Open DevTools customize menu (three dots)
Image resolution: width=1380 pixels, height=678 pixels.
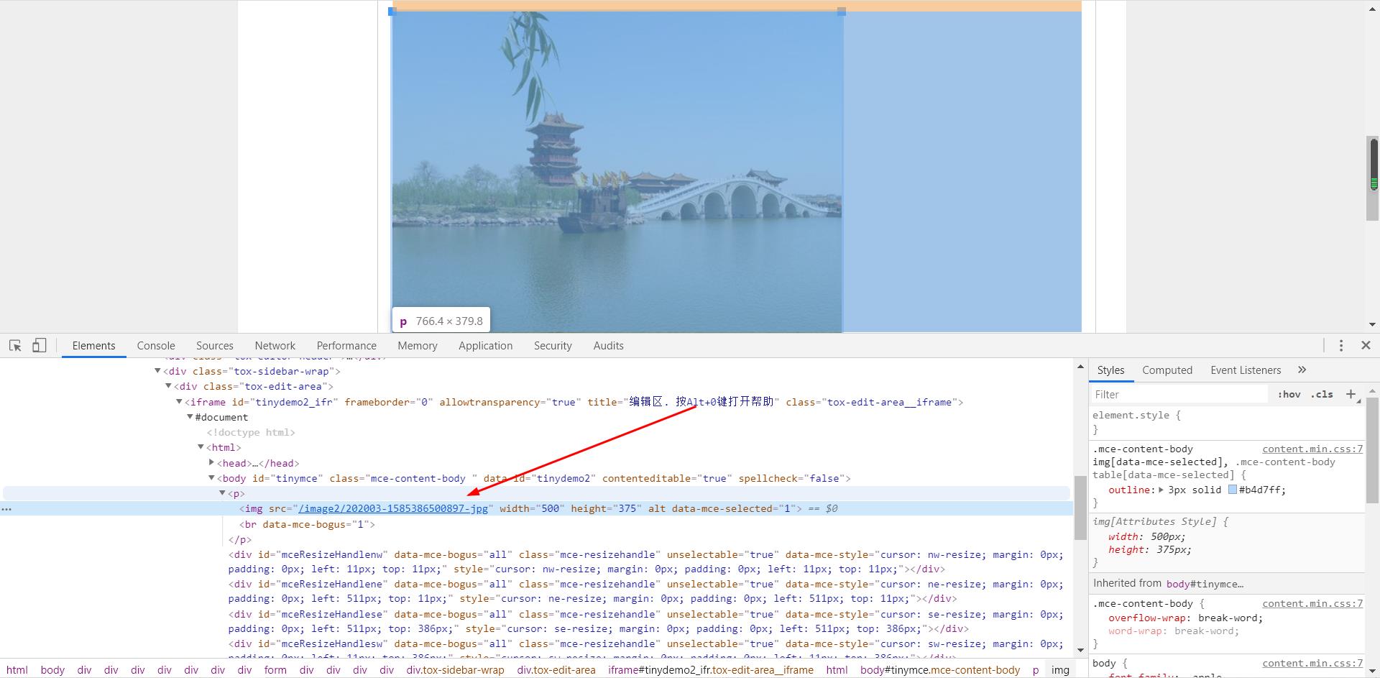[1340, 346]
